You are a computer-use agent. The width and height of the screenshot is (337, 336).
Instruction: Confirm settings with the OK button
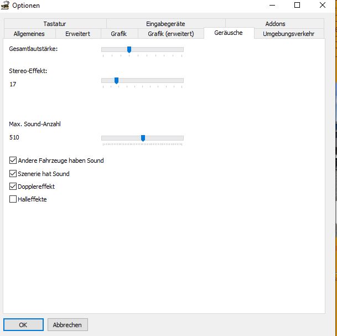[23, 325]
